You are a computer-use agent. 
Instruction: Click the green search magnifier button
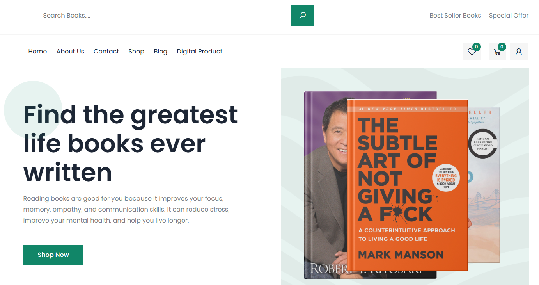[302, 16]
